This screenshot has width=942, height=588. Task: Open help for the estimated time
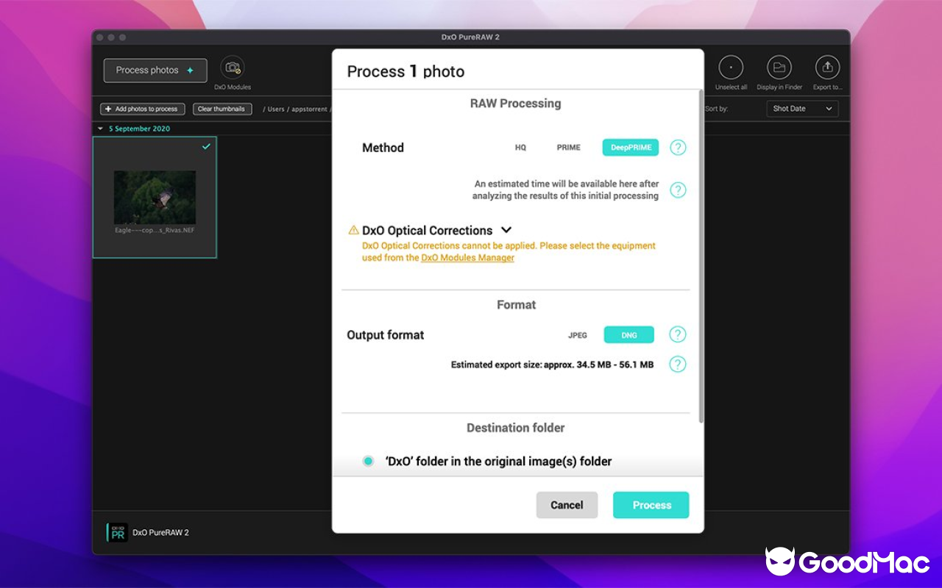tap(678, 190)
